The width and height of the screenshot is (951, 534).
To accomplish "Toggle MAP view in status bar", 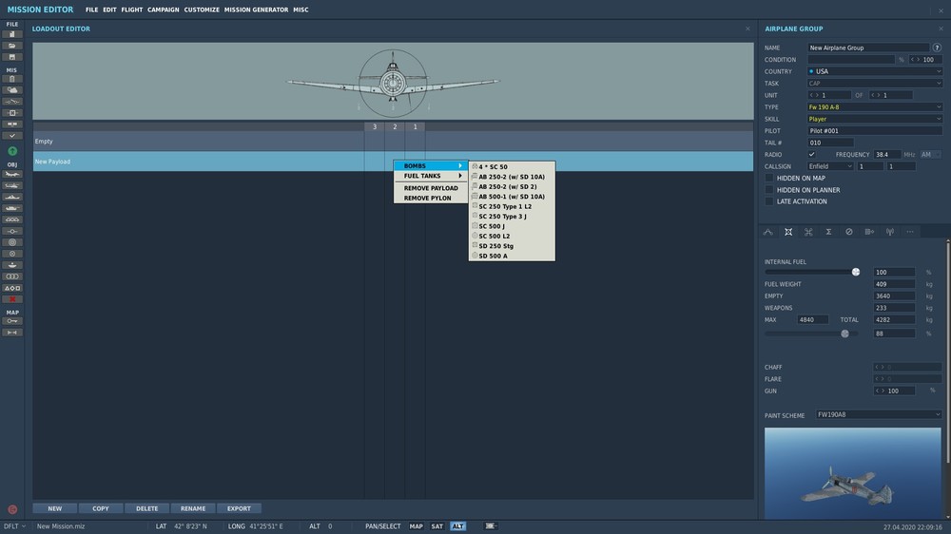I will coord(417,526).
